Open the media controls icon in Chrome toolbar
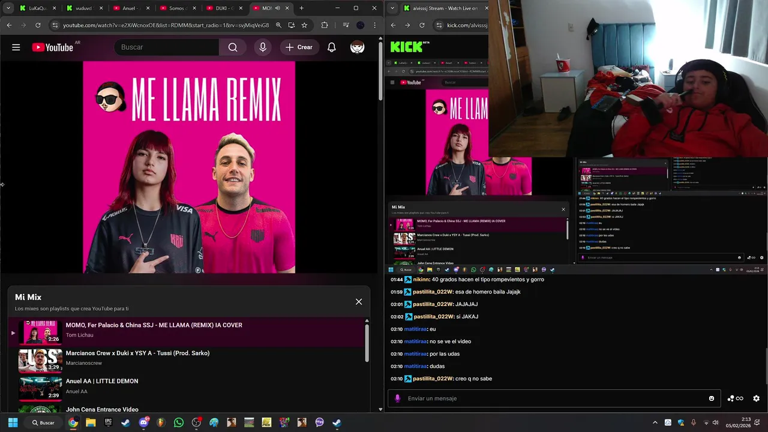 tap(346, 25)
